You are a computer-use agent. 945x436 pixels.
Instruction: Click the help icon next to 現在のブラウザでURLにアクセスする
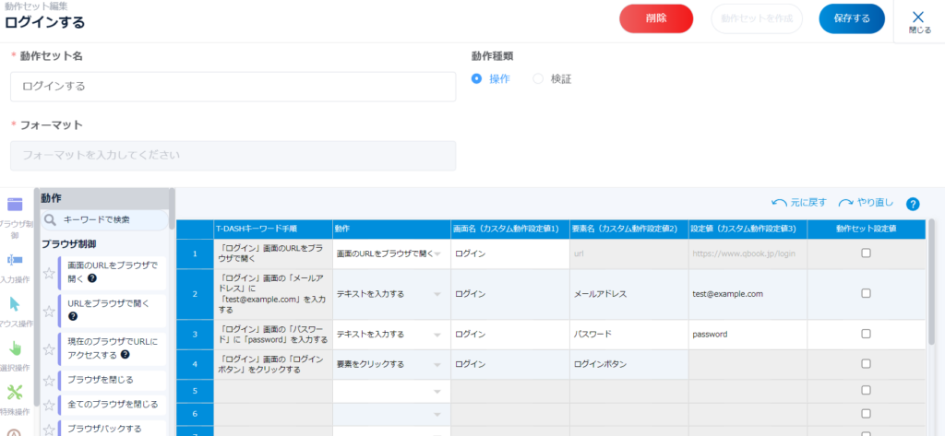125,354
